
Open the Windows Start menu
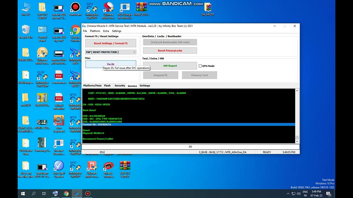tap(23, 194)
